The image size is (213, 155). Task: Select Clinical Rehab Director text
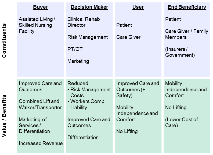pos(84,22)
